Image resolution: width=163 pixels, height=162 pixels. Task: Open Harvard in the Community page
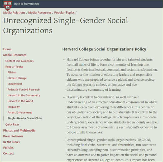24,95
